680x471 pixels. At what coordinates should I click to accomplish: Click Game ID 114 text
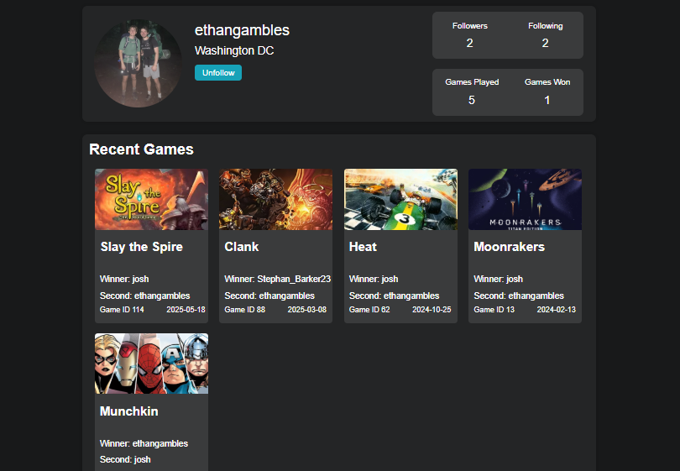coord(122,310)
